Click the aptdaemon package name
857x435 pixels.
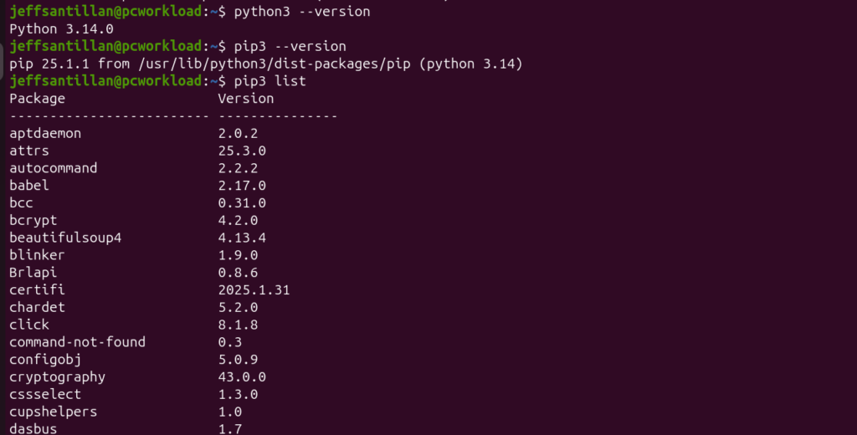point(45,133)
